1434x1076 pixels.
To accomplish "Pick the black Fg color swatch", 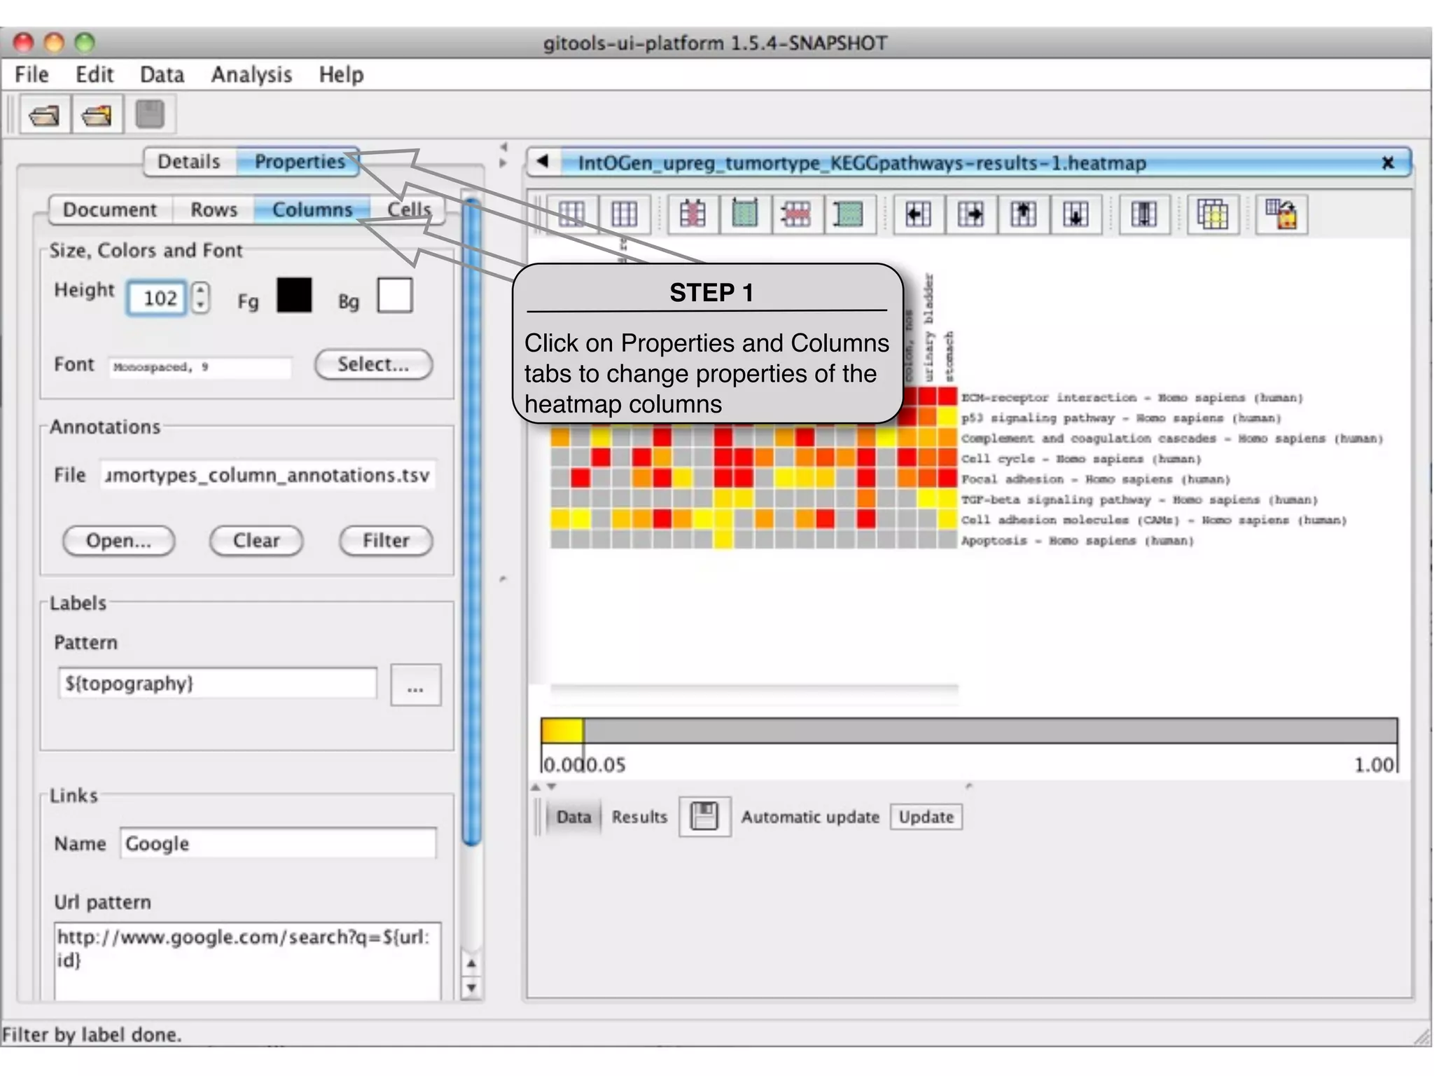I will [294, 295].
